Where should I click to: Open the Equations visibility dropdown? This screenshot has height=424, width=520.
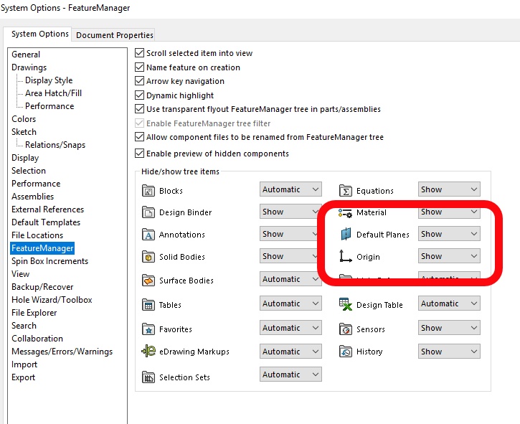449,189
